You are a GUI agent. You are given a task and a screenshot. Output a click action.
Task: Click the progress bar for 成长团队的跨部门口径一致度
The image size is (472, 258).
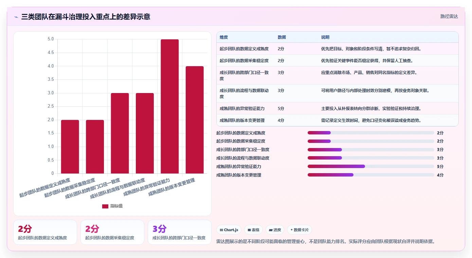(371, 150)
